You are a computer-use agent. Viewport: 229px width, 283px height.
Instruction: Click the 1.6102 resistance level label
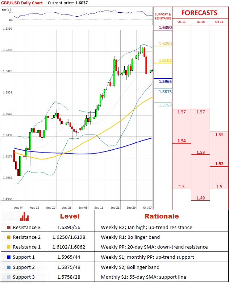coord(165,61)
